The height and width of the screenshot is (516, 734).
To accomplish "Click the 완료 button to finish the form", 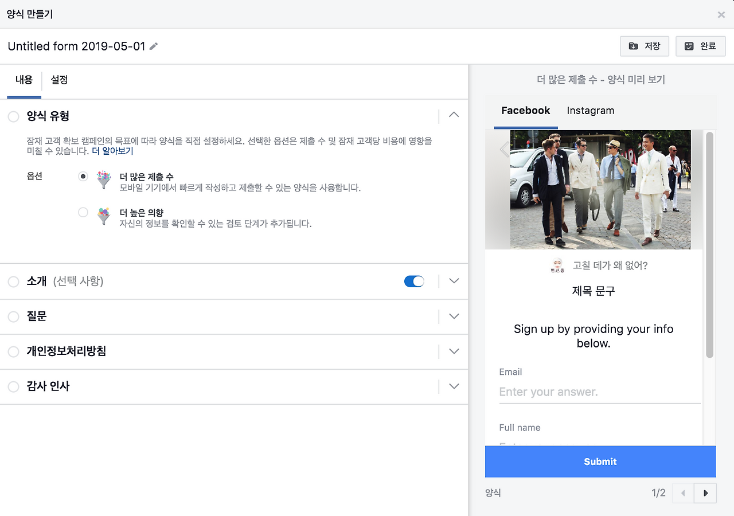I will [700, 46].
